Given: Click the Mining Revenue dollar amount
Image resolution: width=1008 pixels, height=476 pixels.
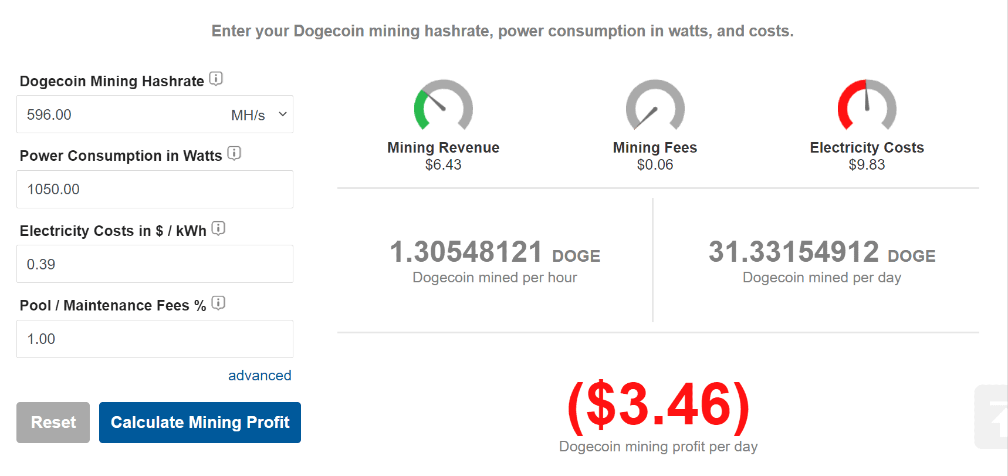Looking at the screenshot, I should (x=443, y=165).
